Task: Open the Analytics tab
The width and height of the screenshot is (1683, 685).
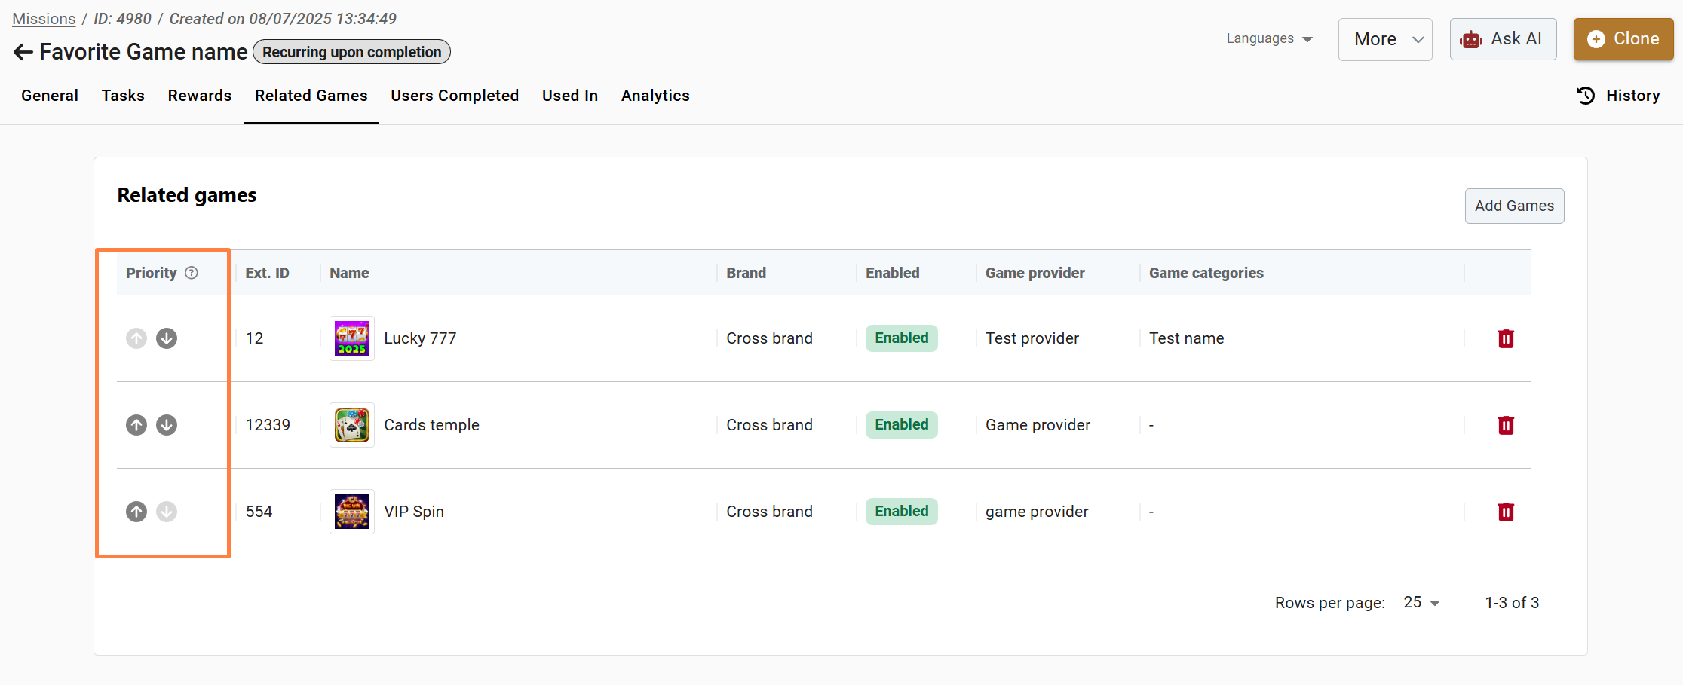Action: pos(655,96)
